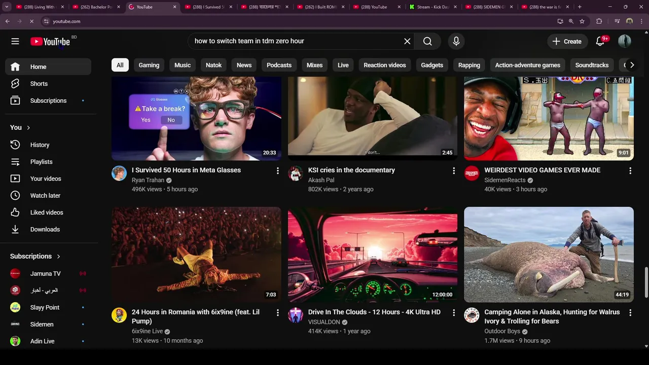
Task: Open options for WEIRDEST VIDEO GAMES video
Action: coord(630,171)
